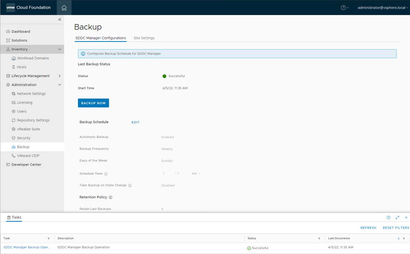The height and width of the screenshot is (254, 410).
Task: Switch to the Site Settings tab
Action: [x=144, y=38]
